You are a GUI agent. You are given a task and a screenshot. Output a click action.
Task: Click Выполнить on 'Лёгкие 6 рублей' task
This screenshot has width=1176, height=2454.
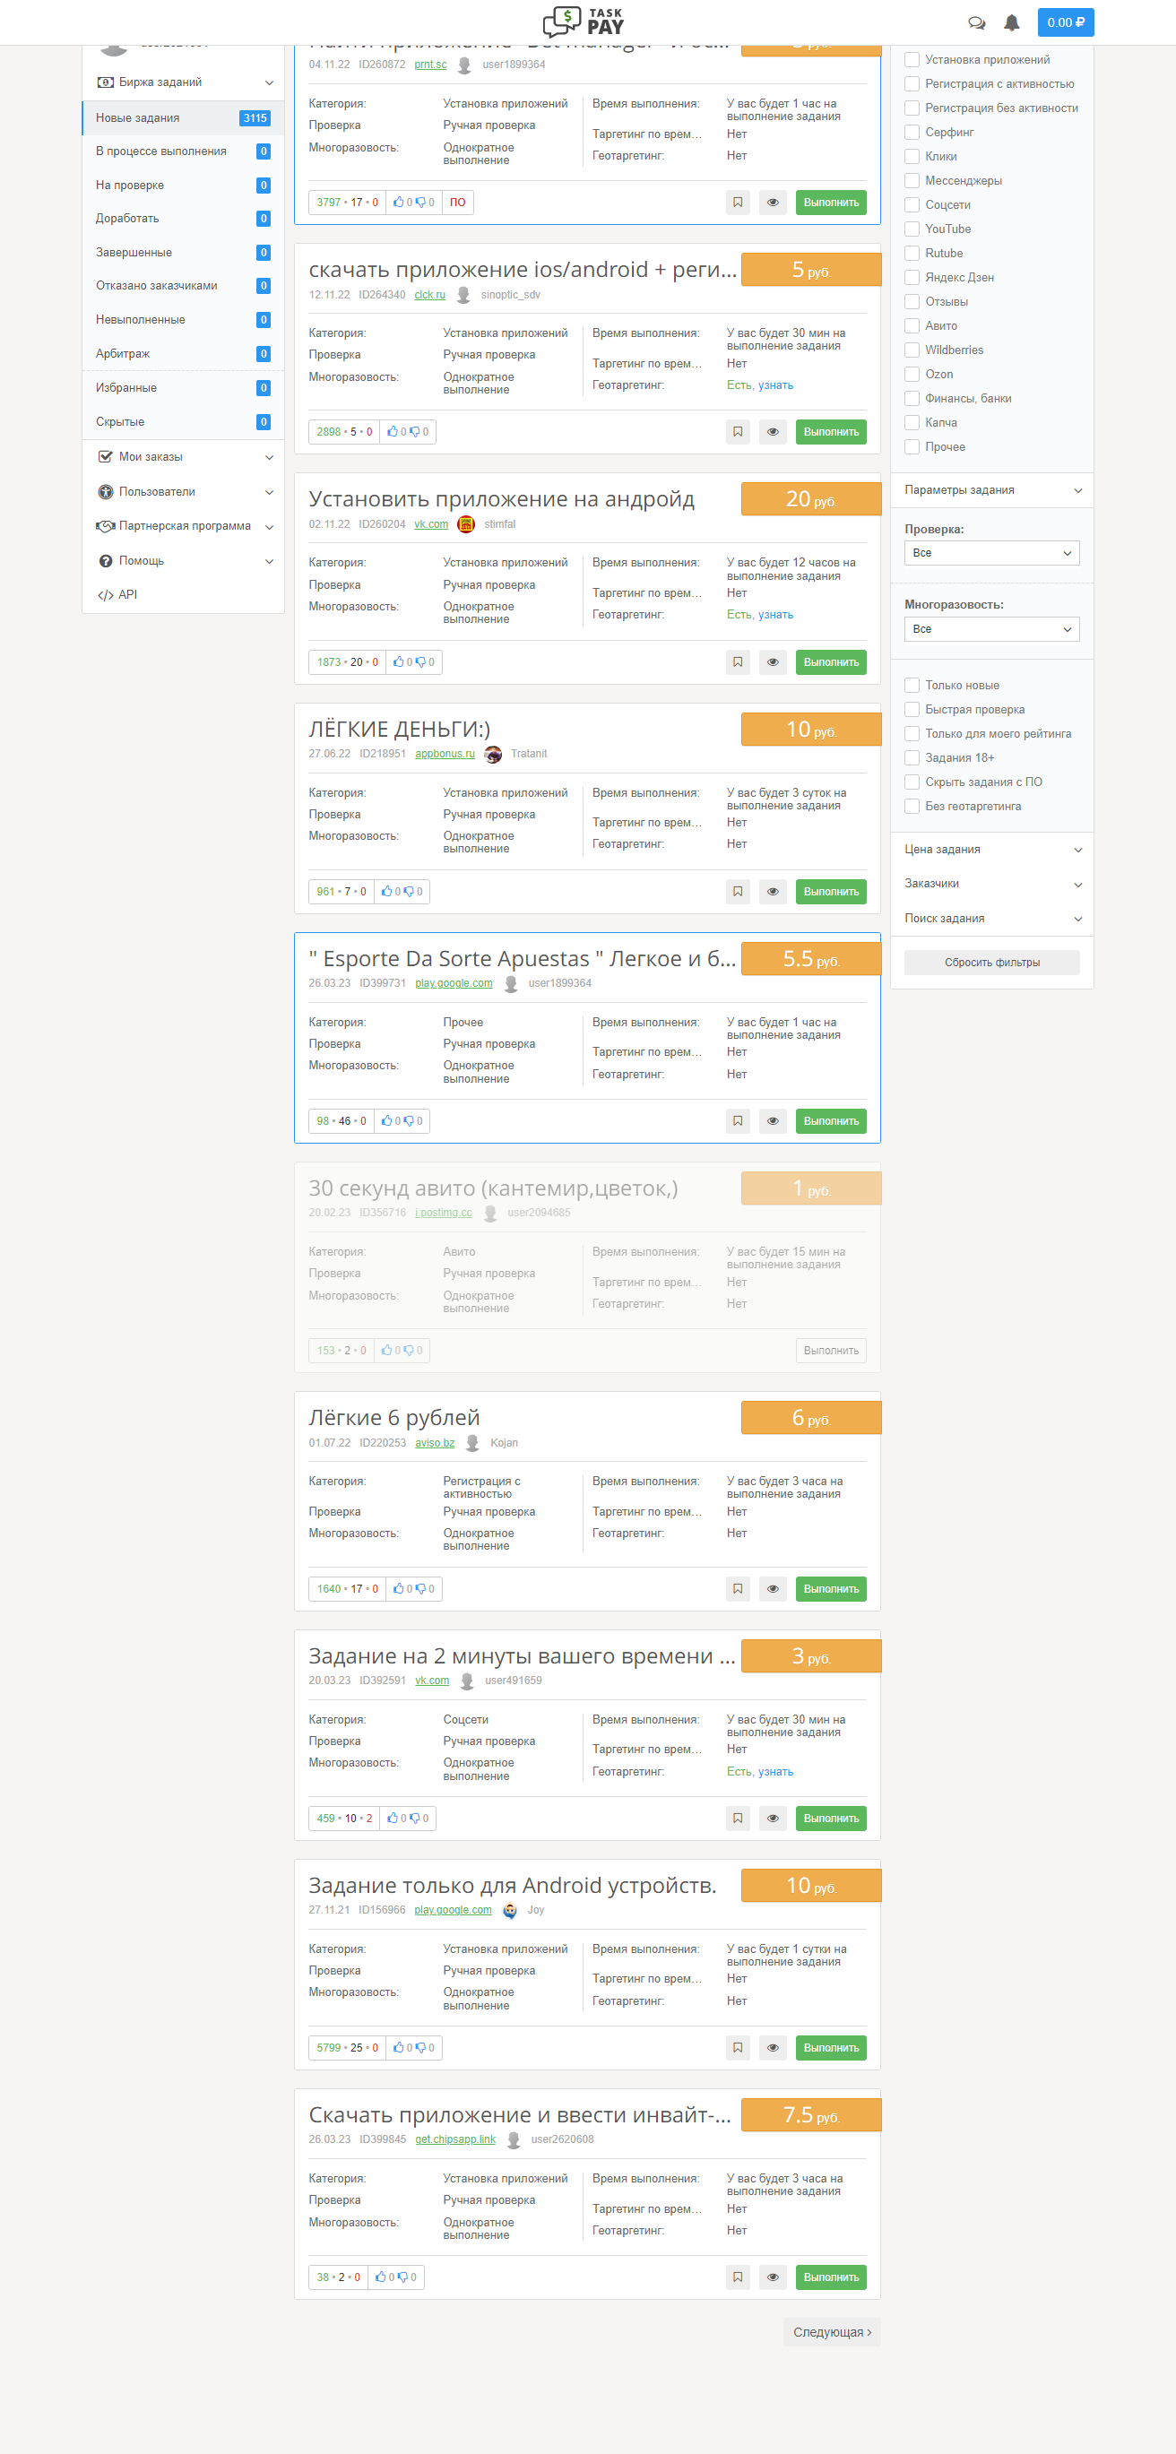(831, 1589)
